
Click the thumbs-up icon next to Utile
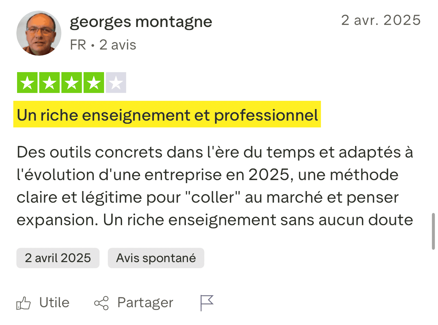[x=24, y=303]
